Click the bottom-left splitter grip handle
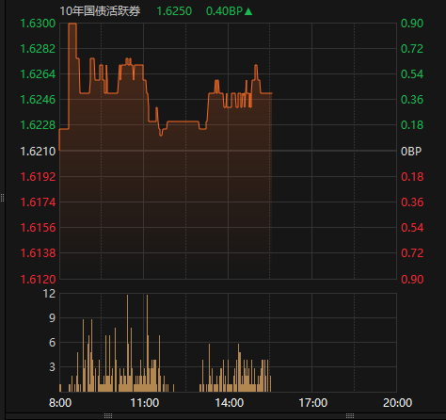This screenshot has height=420, width=446. [x=108, y=416]
